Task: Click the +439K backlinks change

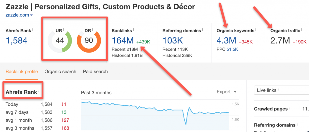Action: [x=143, y=42]
